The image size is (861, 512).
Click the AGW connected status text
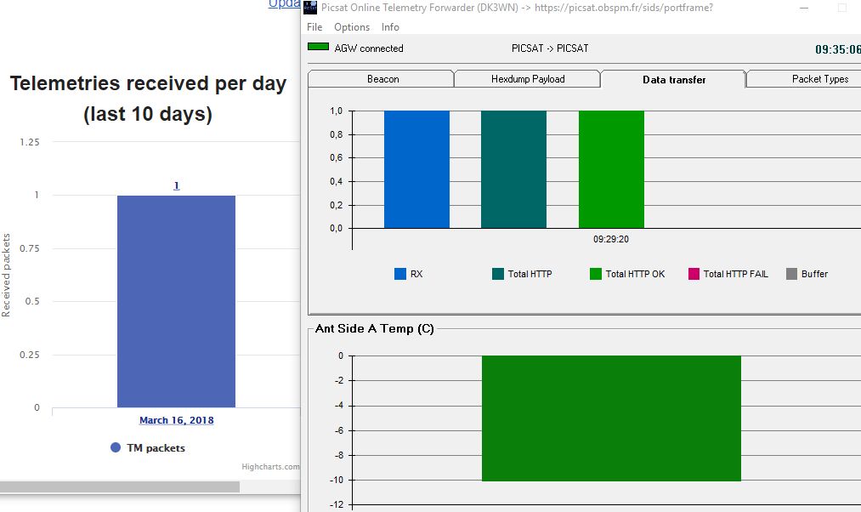tap(368, 48)
